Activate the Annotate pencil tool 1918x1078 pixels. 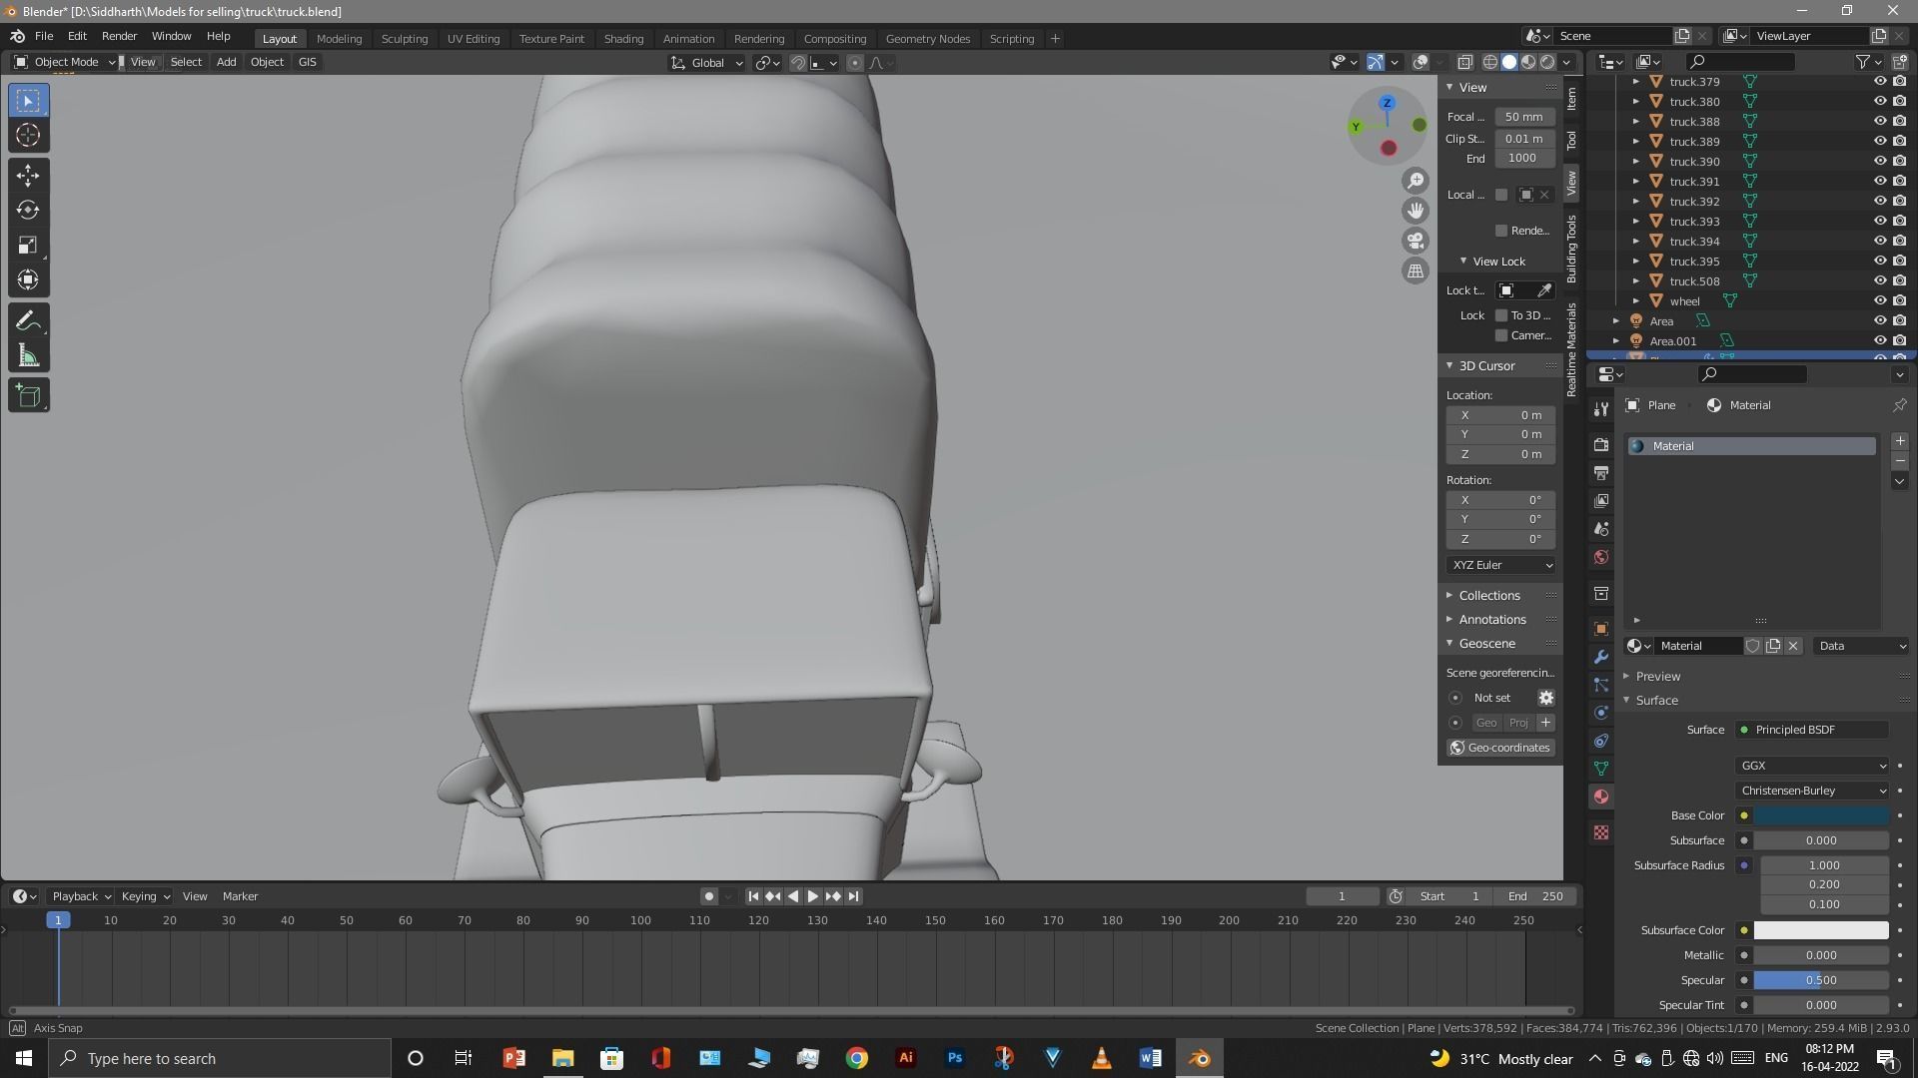click(x=28, y=321)
